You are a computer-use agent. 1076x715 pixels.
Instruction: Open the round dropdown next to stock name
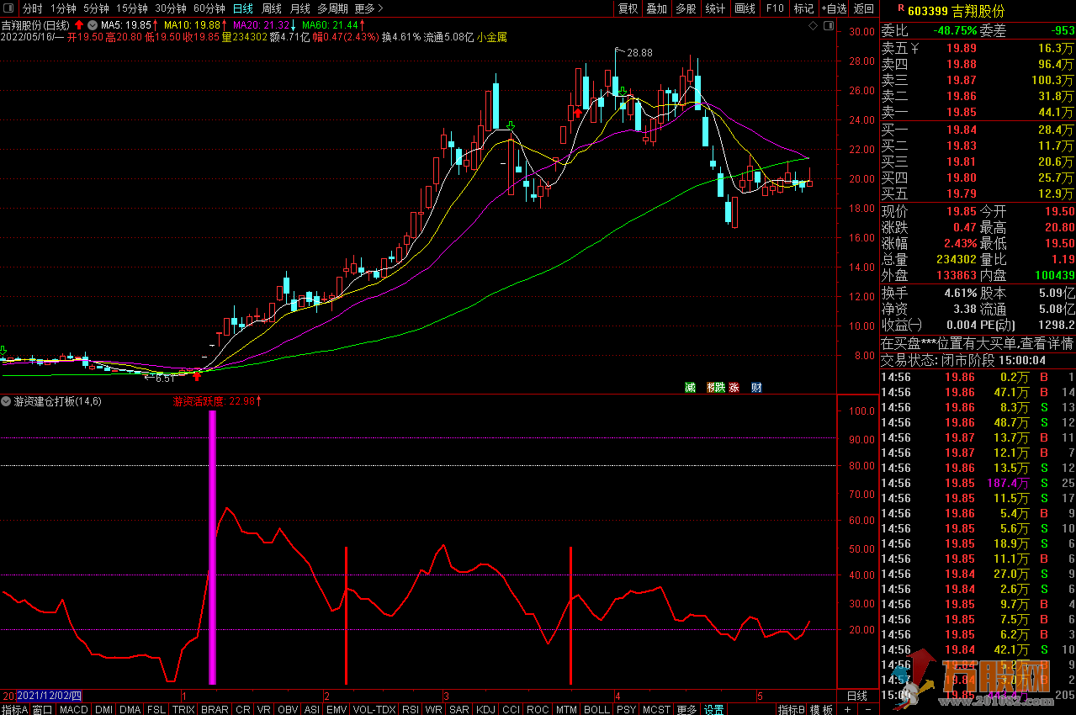pos(92,25)
